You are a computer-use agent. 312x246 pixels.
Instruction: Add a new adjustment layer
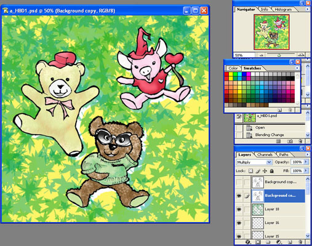tap(279, 242)
